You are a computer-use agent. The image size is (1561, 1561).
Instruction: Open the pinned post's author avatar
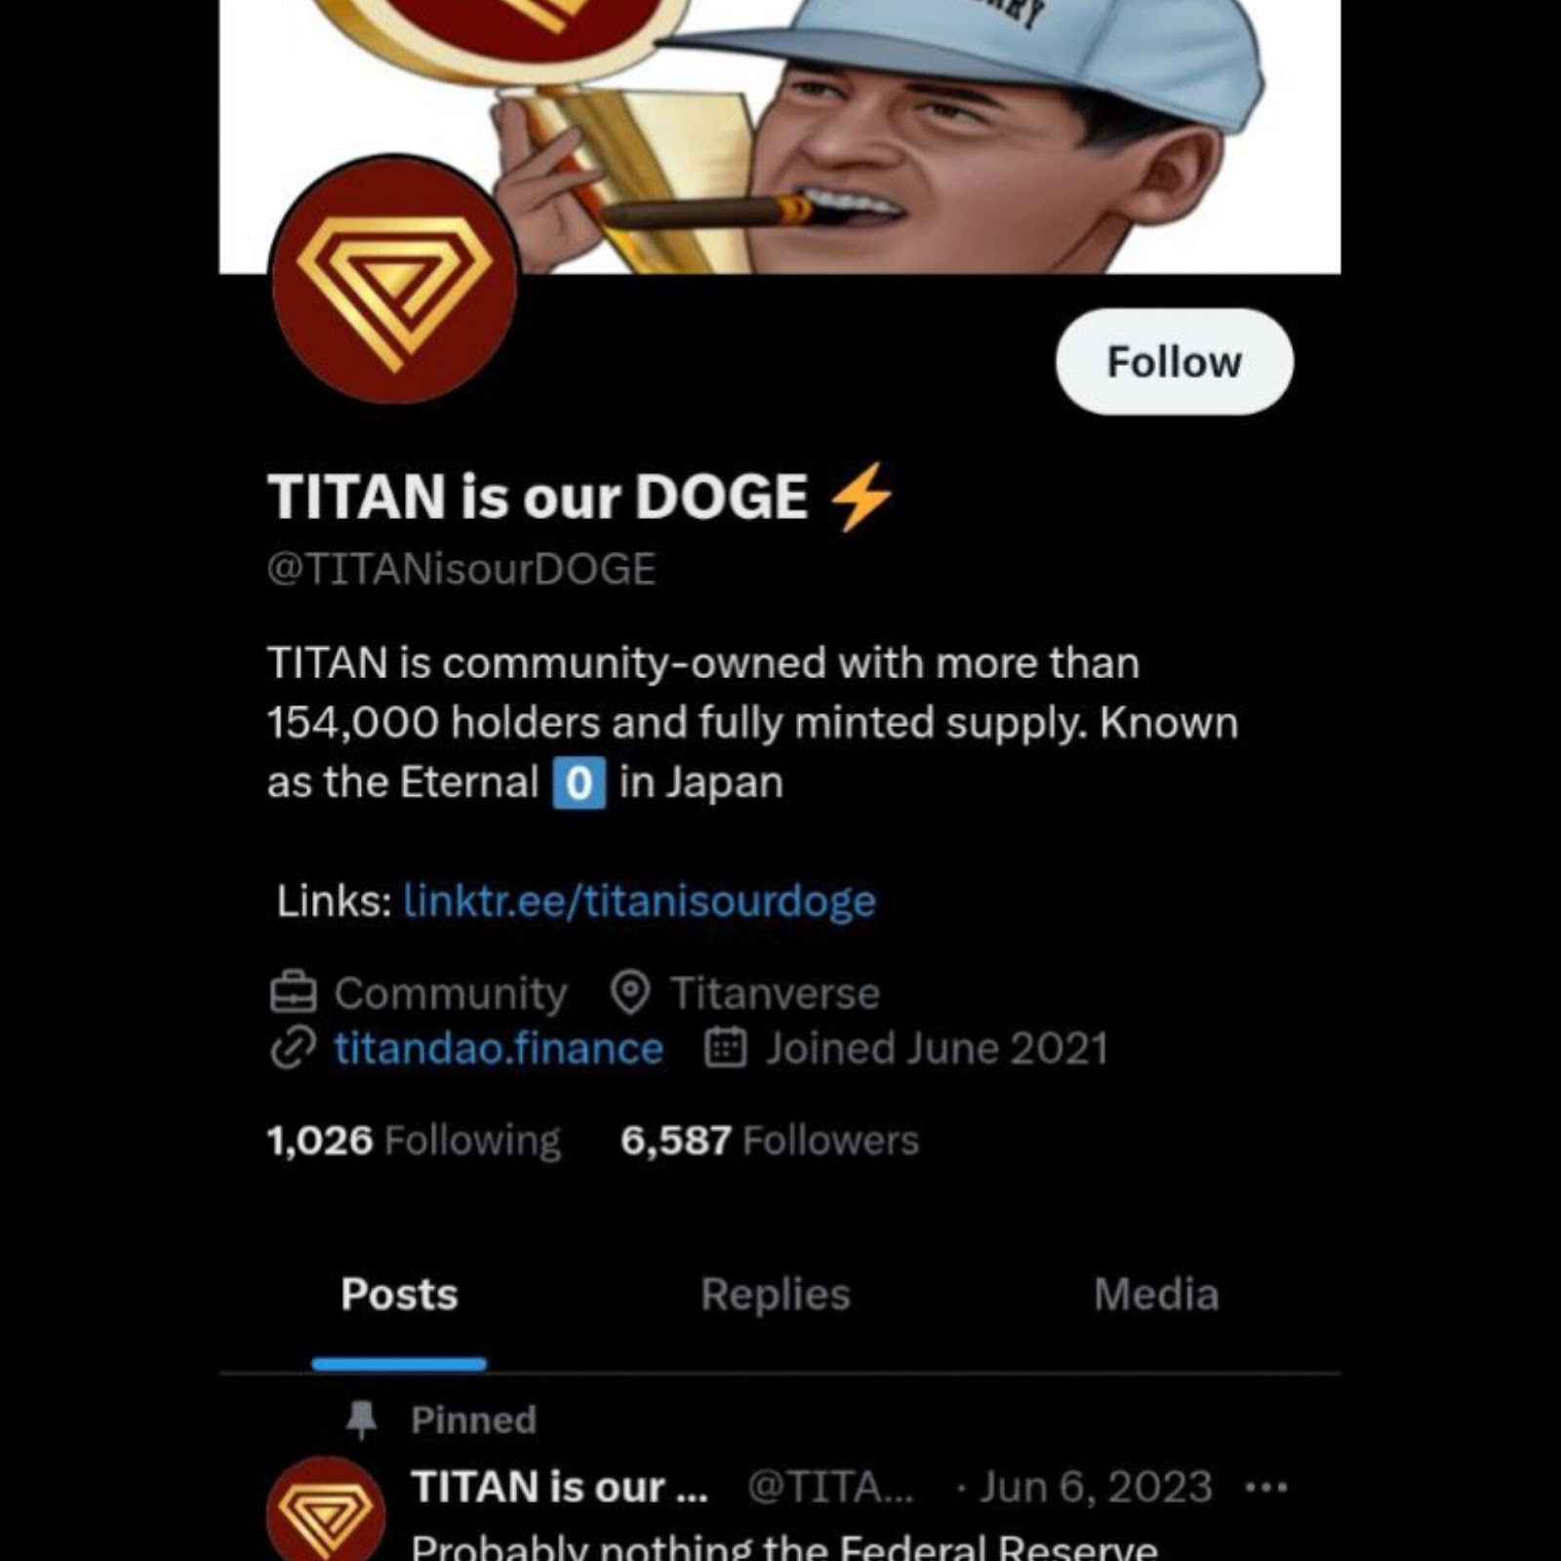(x=326, y=1512)
